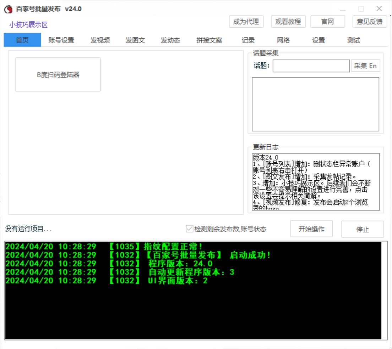Viewport: 392px width, 349px height.
Task: Open the 网络 tab
Action: 283,40
